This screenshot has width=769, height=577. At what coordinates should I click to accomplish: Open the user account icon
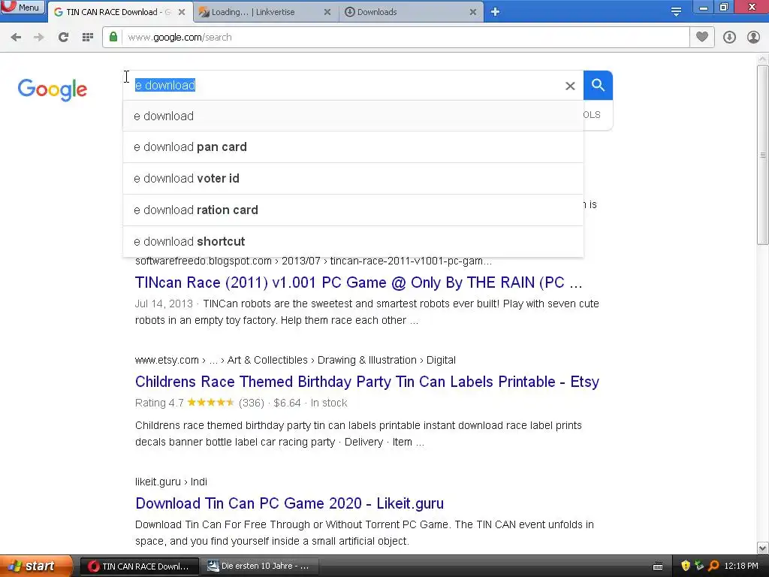[753, 38]
